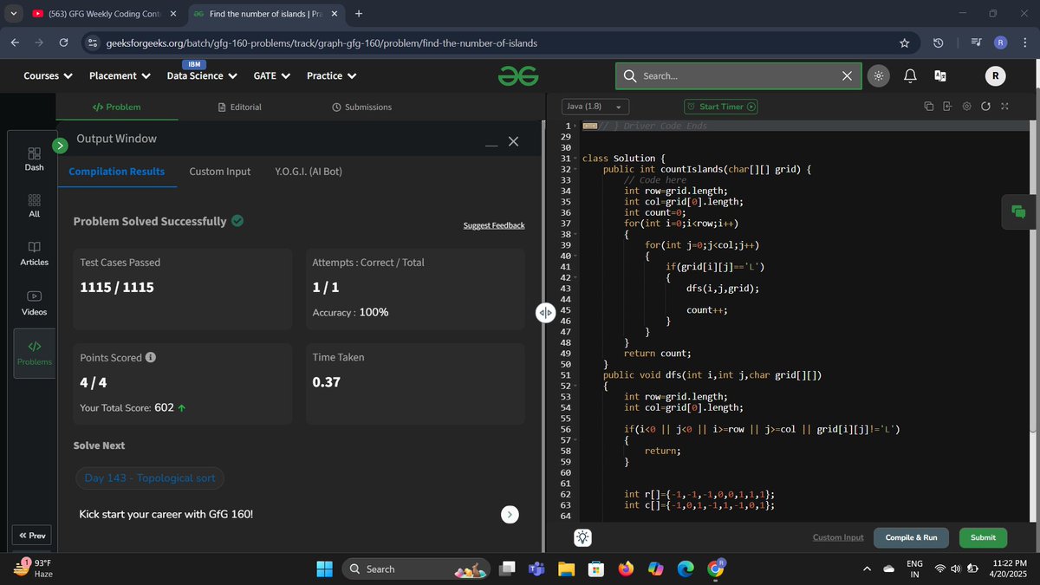The height and width of the screenshot is (585, 1040).
Task: Click the editor icon with arrow page
Action: (946, 107)
